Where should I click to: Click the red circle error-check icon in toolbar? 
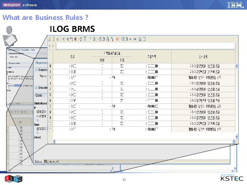[x=117, y=39]
